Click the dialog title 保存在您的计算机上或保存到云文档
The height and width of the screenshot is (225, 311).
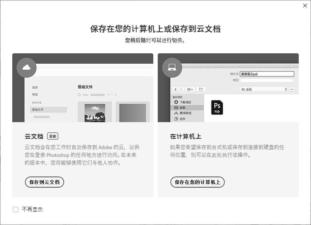point(155,29)
